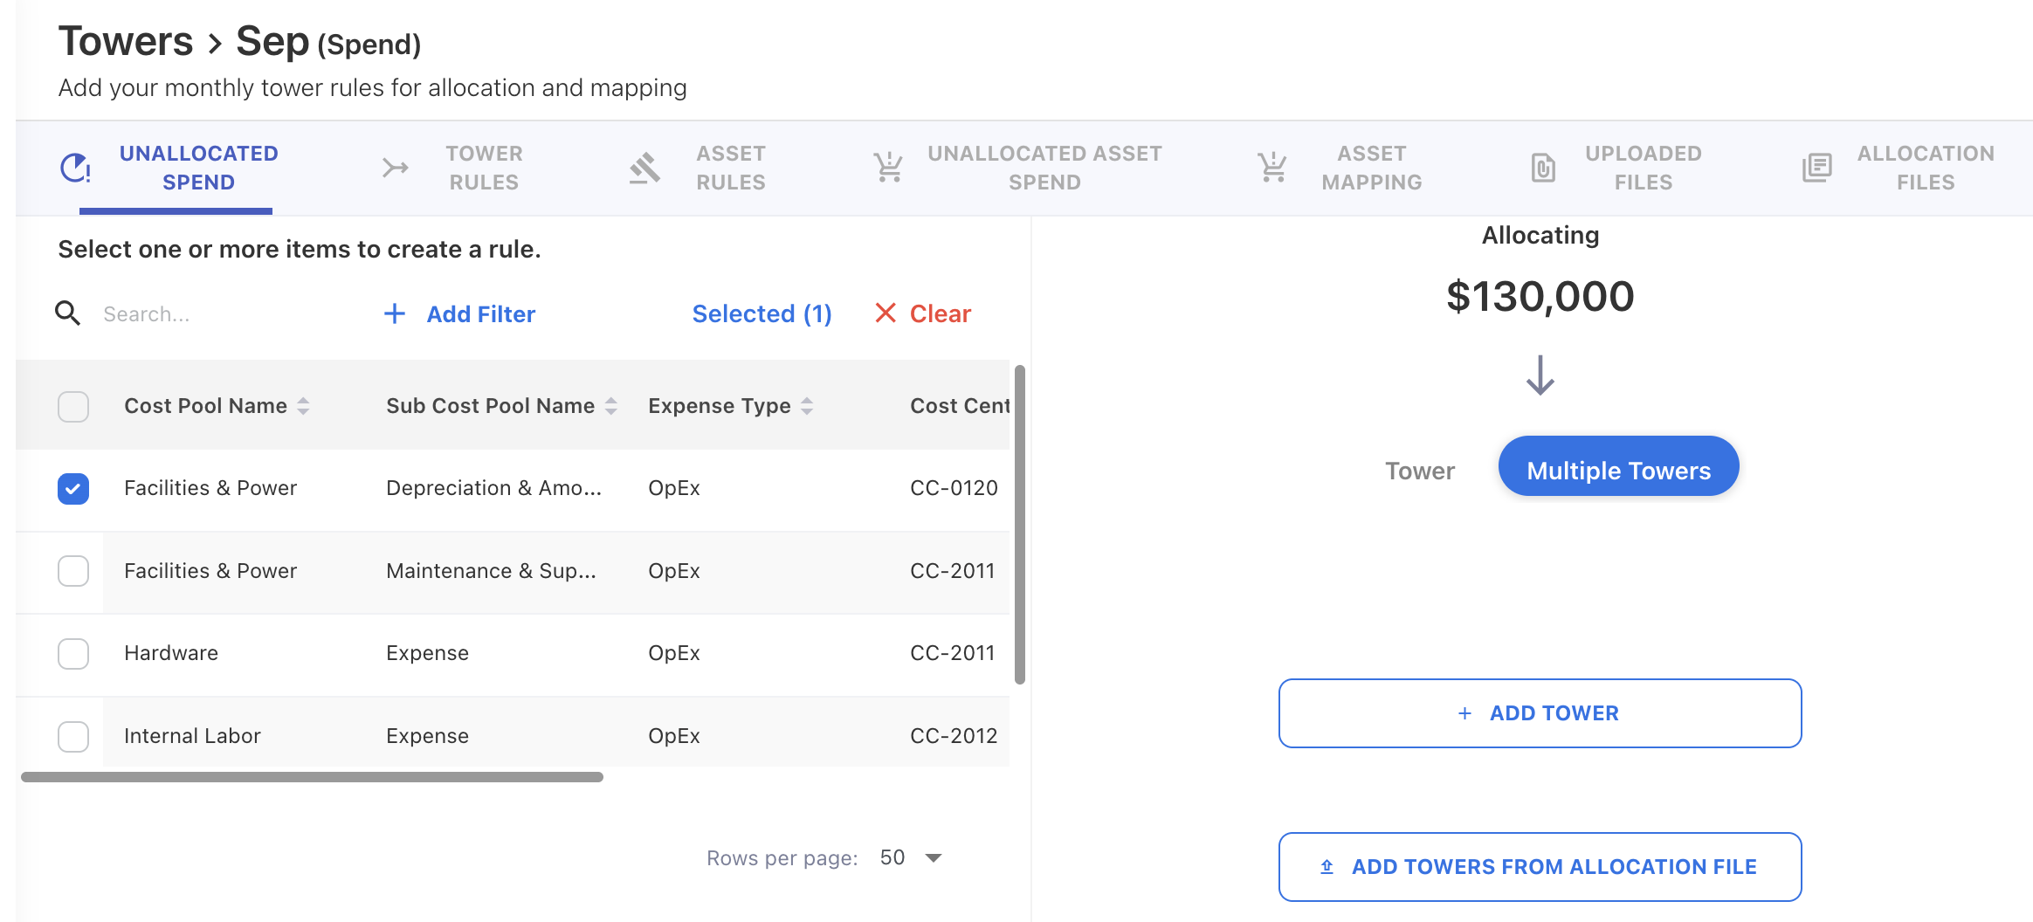Image resolution: width=2033 pixels, height=922 pixels.
Task: Click the Allocation Files library icon
Action: [1816, 168]
